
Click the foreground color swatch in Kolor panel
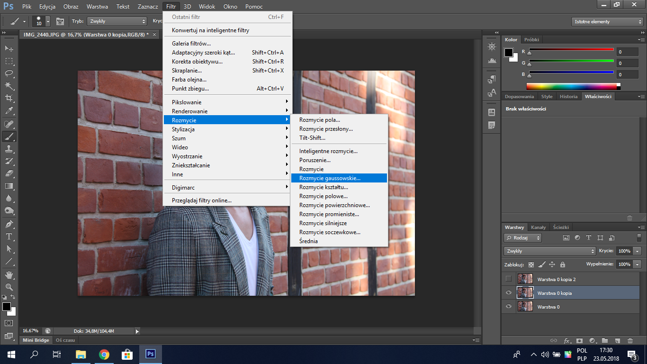[x=509, y=52]
